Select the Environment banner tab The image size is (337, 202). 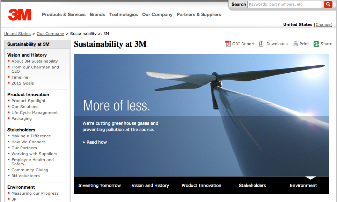[303, 186]
